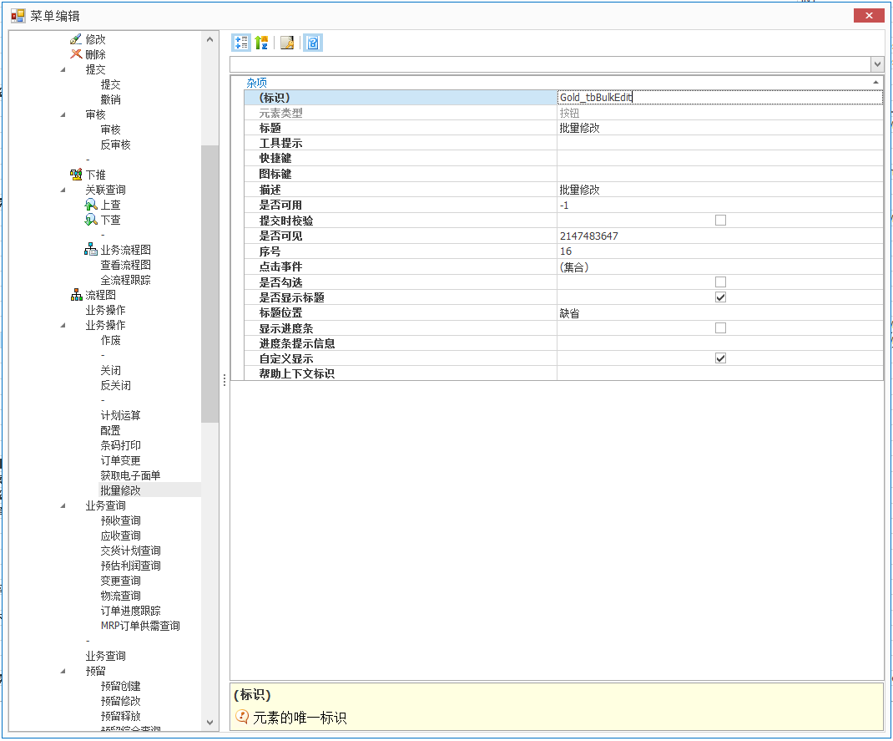Image resolution: width=893 pixels, height=741 pixels.
Task: Collapse the 提交 tree node
Action: coord(63,69)
